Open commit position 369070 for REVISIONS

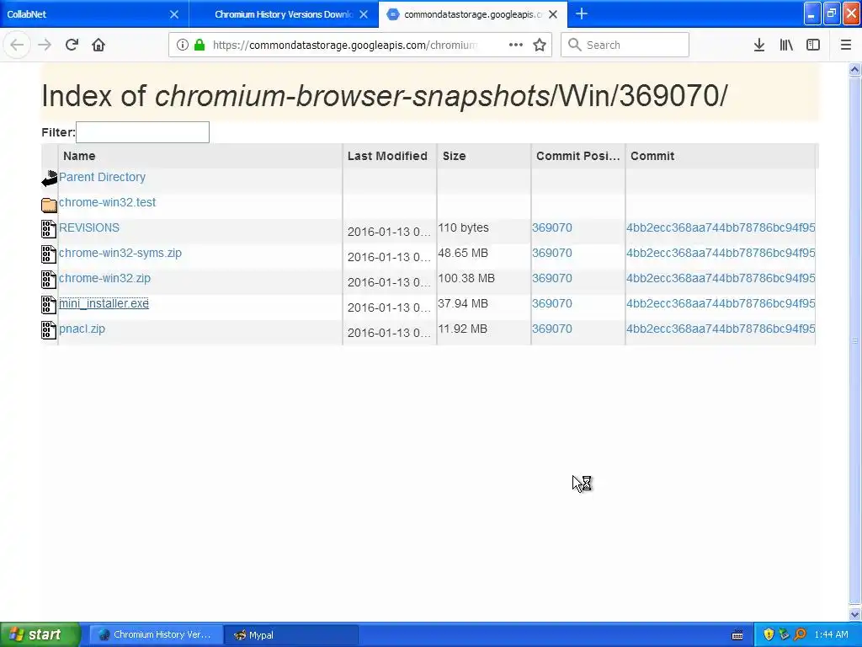(552, 227)
